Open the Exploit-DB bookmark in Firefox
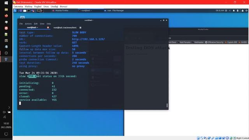249x140 pixels. tap(231, 42)
